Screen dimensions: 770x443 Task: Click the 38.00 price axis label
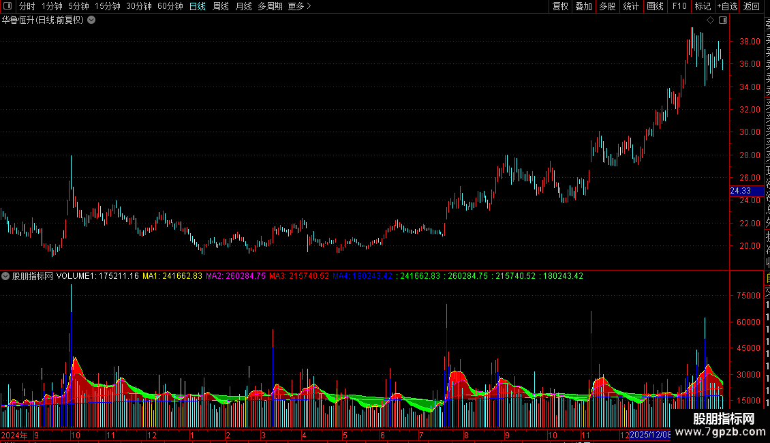[750, 42]
